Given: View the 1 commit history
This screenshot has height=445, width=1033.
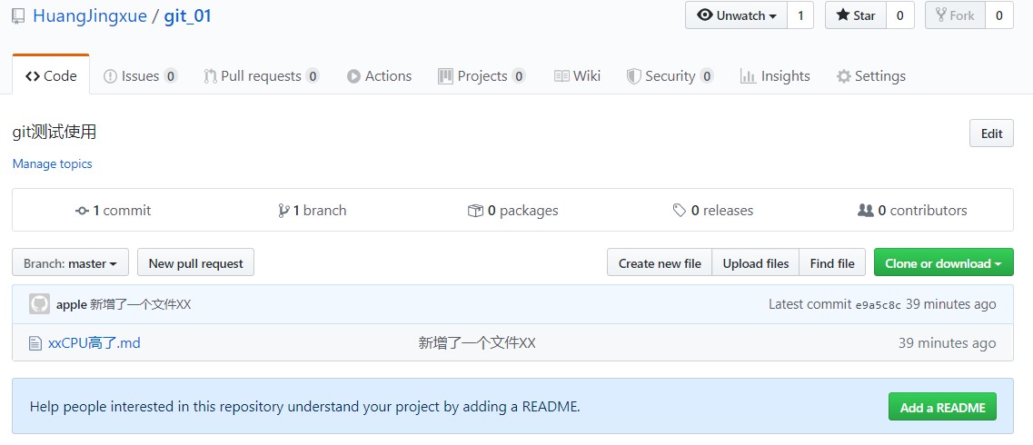Looking at the screenshot, I should coord(114,211).
